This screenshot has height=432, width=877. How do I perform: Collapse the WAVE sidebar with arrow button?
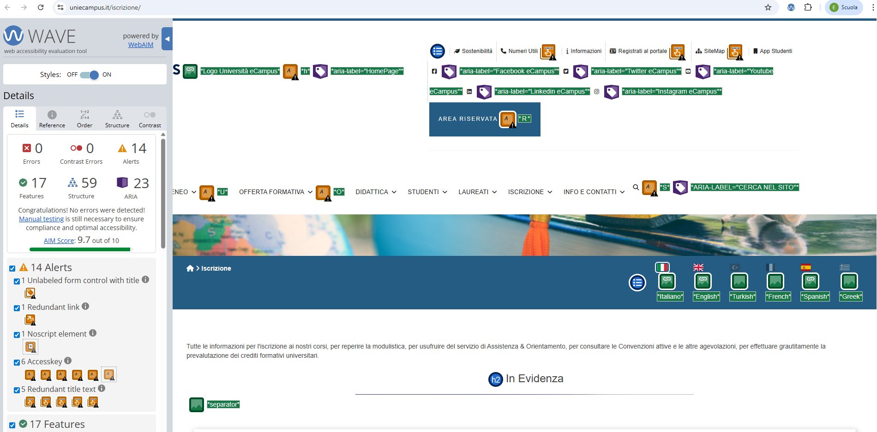coord(167,39)
